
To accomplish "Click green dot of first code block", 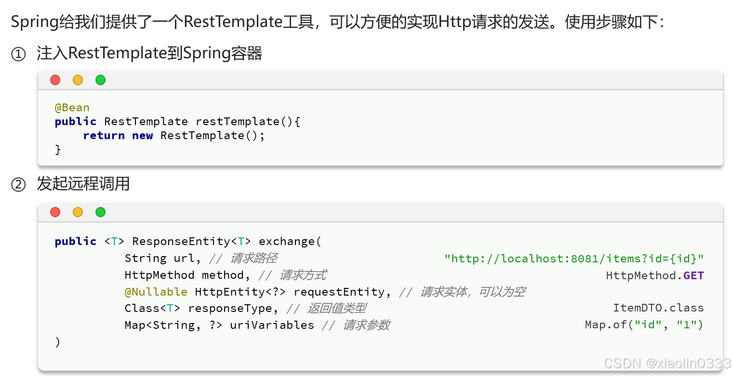I will (100, 80).
